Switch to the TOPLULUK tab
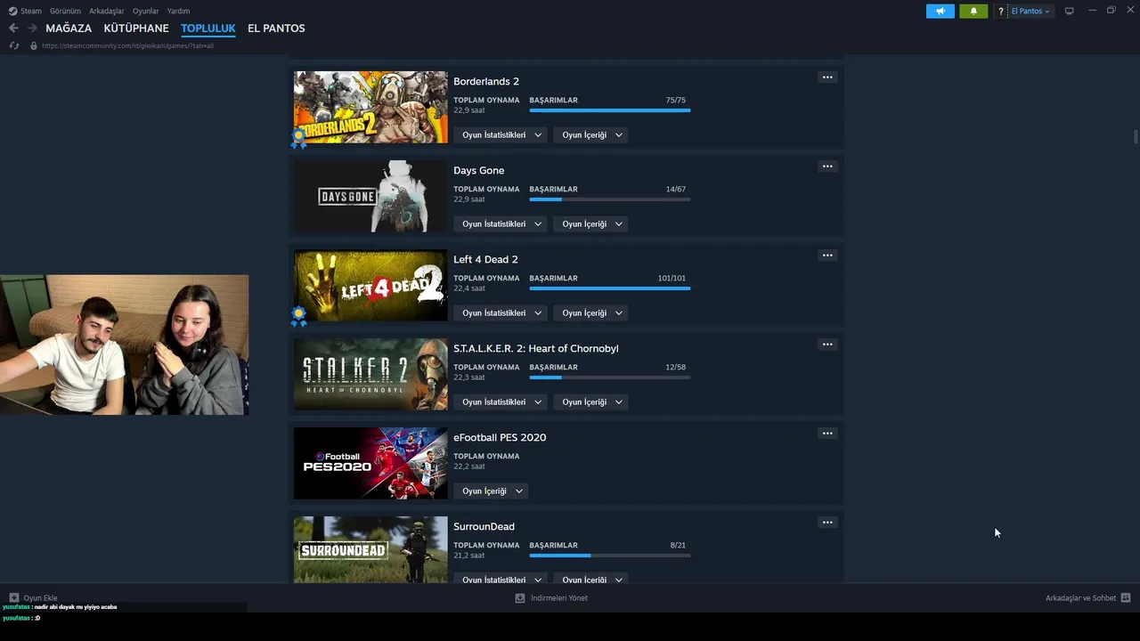 click(208, 28)
